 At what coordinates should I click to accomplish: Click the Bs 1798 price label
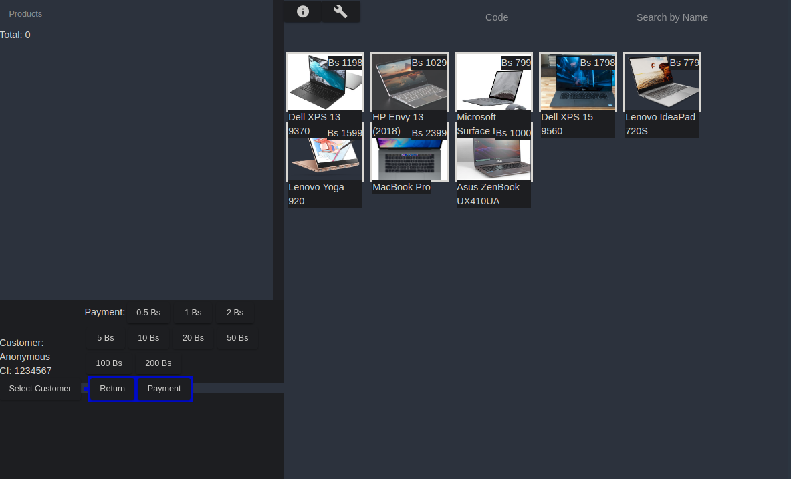(597, 63)
